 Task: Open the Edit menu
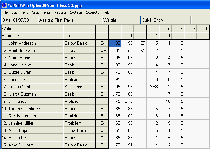point(14,12)
